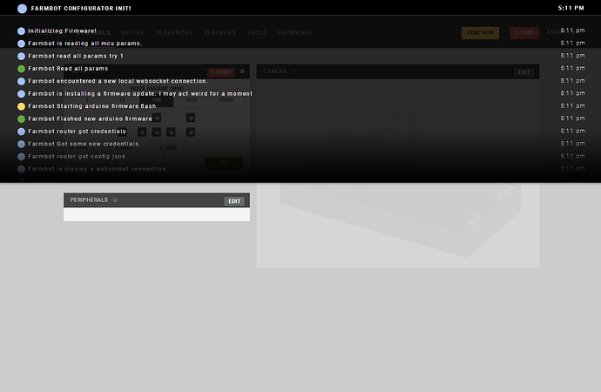This screenshot has width=601, height=392.
Task: Click 'Farmbot Flashed new arduino firmware' entry
Action: pyautogui.click(x=90, y=118)
